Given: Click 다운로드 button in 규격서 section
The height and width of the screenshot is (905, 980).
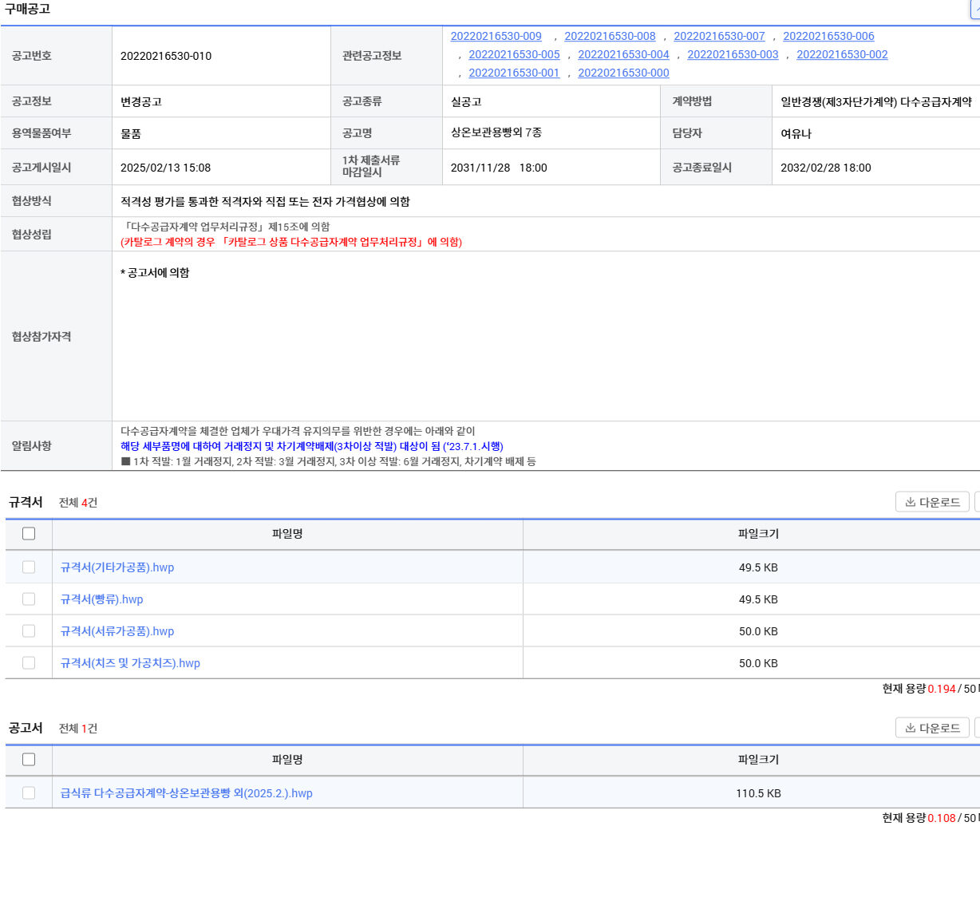Looking at the screenshot, I should click(x=932, y=502).
